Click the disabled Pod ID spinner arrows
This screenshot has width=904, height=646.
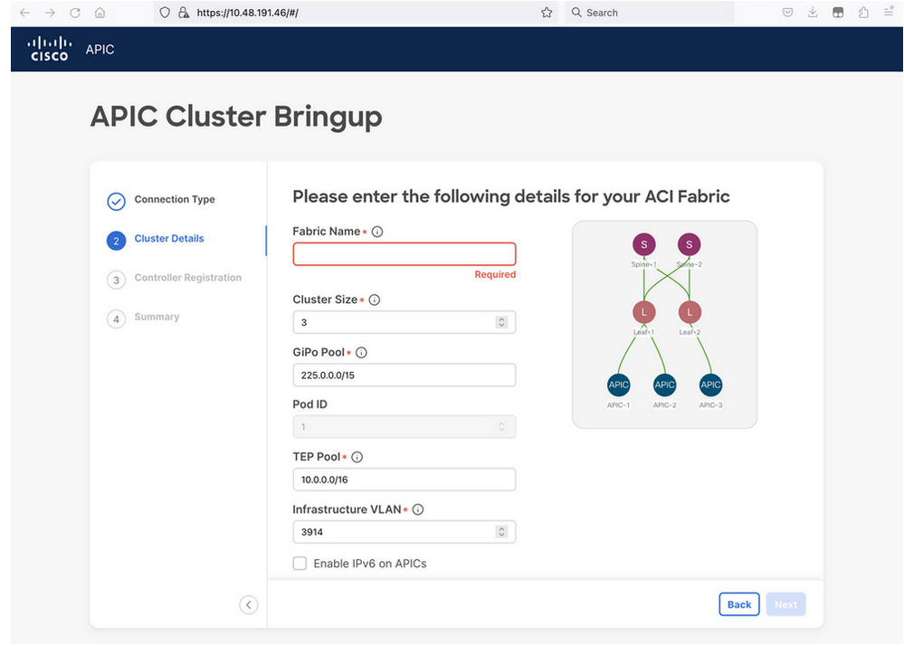pos(501,427)
